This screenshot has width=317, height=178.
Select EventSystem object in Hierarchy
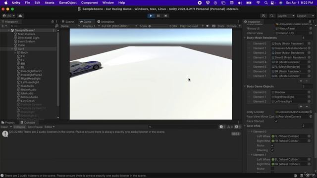click(26, 42)
